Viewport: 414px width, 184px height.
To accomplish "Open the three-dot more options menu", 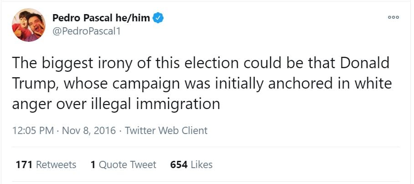I will click(393, 17).
